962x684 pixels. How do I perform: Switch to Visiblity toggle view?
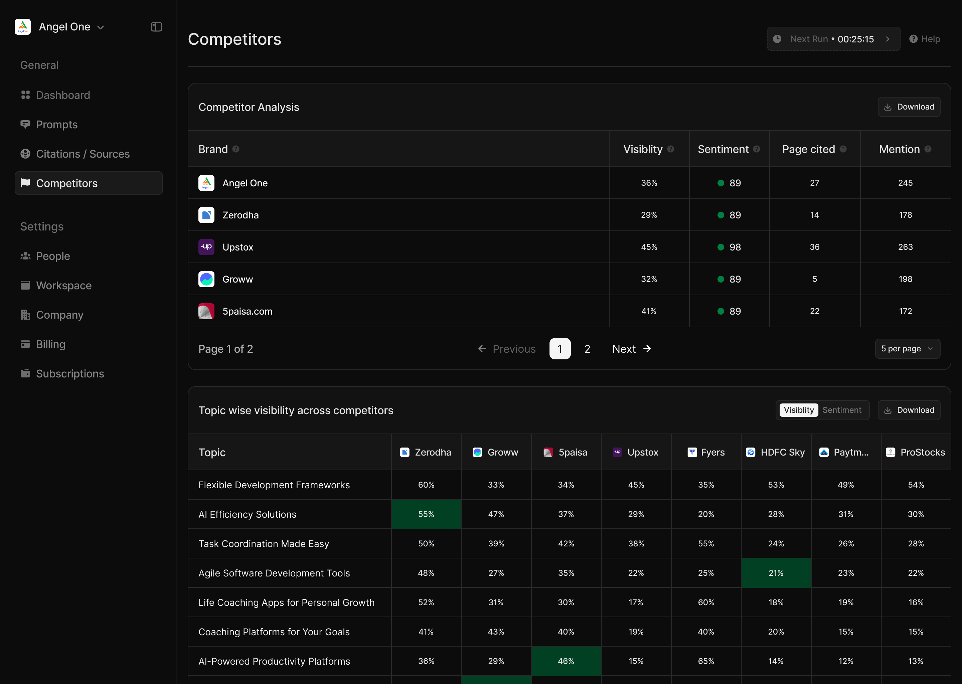799,410
